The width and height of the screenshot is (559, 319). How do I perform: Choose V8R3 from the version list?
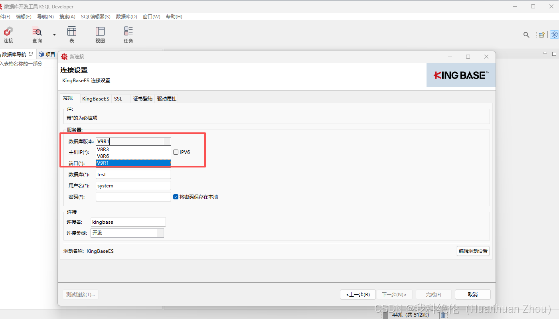pos(134,150)
